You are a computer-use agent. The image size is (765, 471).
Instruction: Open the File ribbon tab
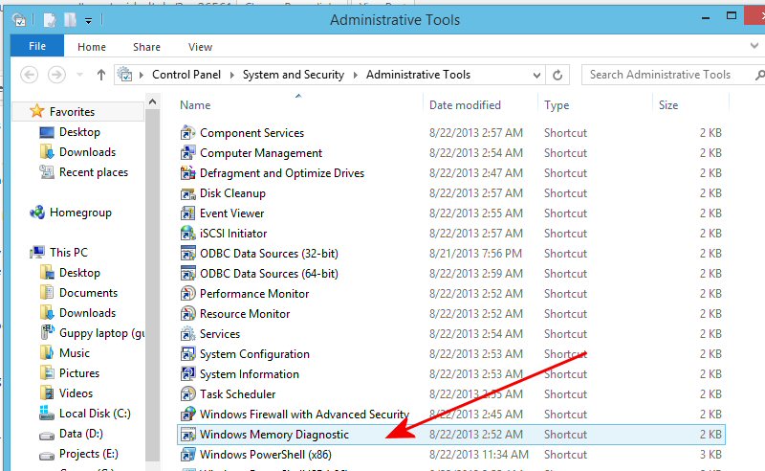(37, 46)
